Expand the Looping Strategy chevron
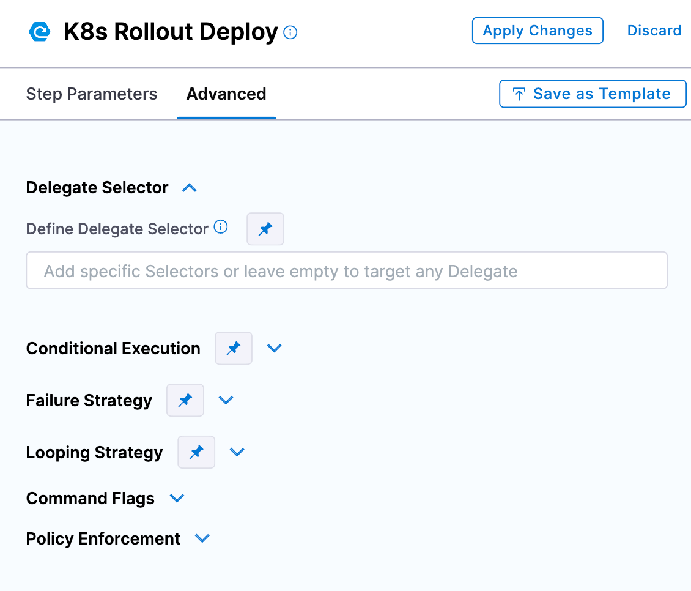 pyautogui.click(x=237, y=452)
